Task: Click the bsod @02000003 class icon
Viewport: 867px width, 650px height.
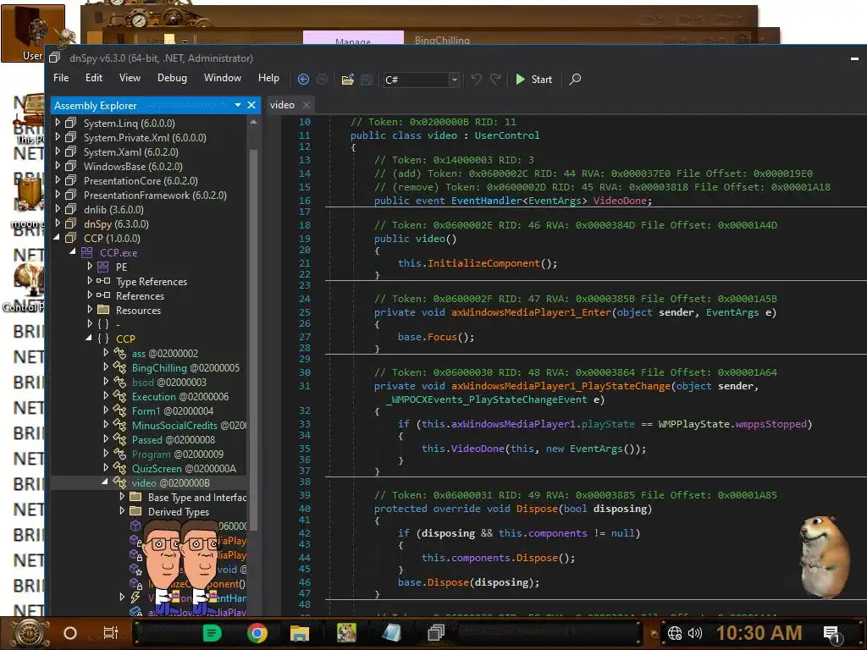Action: click(119, 382)
